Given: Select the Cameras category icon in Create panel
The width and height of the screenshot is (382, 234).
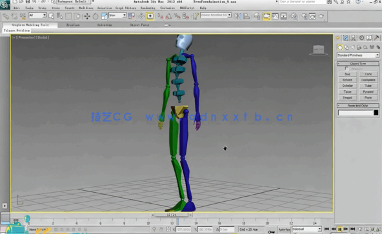Looking at the screenshot, I should (359, 47).
